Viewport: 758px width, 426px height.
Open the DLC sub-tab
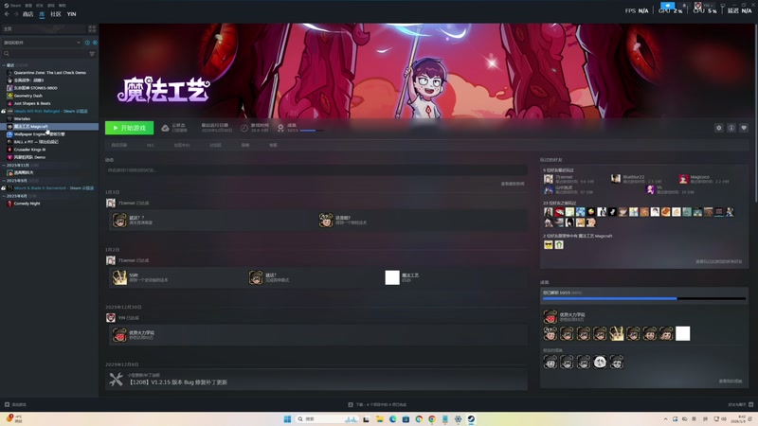coord(151,145)
